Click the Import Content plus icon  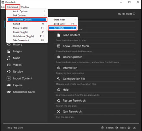coord(9,78)
